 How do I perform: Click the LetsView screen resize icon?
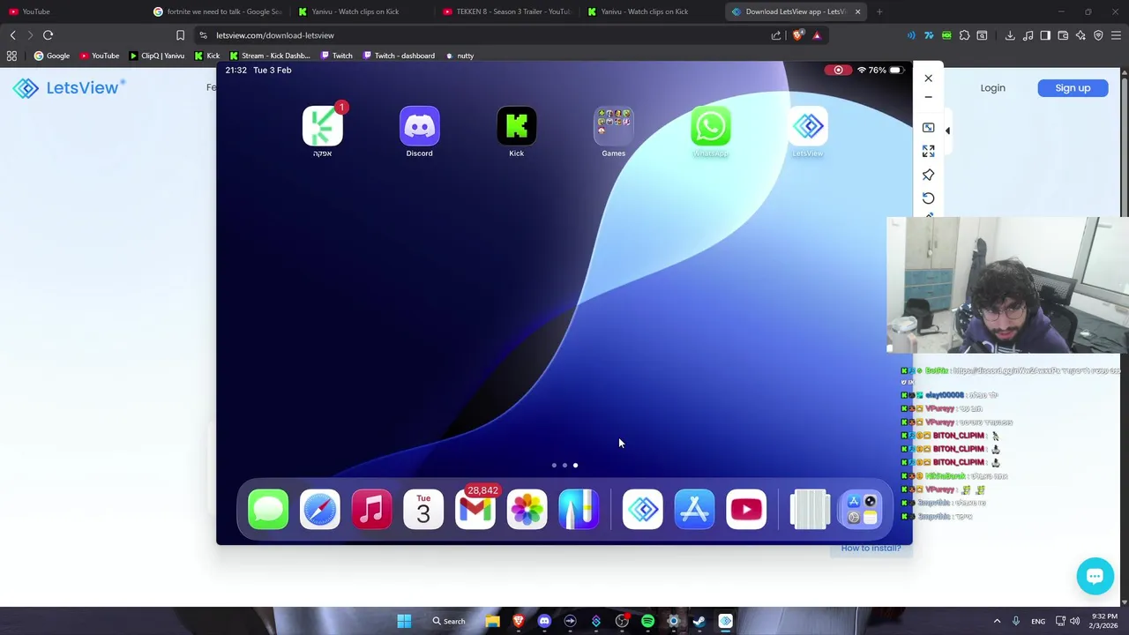tap(928, 128)
